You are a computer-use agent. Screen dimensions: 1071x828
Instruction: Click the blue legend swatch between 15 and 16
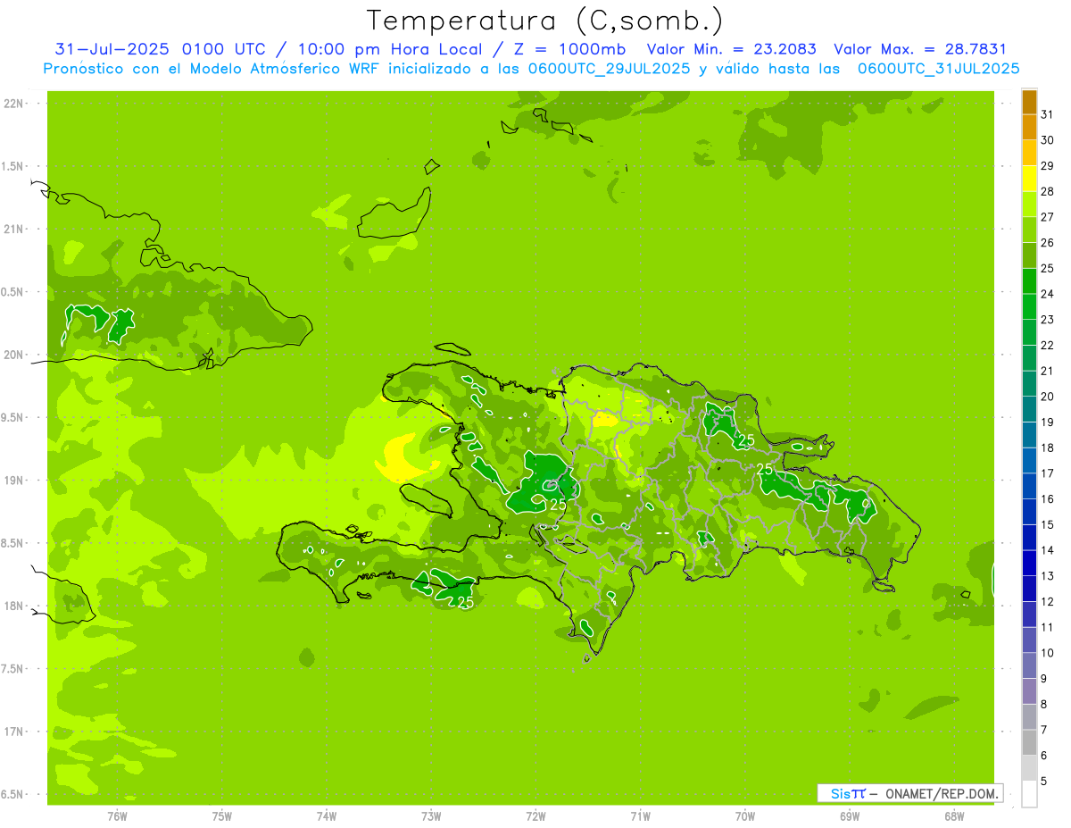pyautogui.click(x=1029, y=512)
